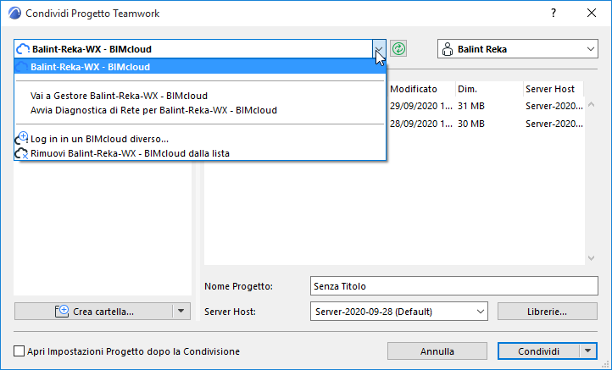Select the 28/09/2020 modified date cell
Image resolution: width=612 pixels, height=370 pixels.
tap(421, 124)
